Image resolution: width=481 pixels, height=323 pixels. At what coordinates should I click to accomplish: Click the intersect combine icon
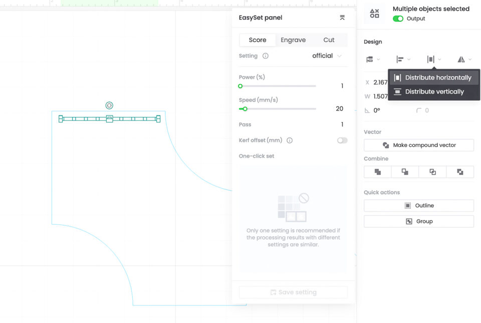point(432,172)
